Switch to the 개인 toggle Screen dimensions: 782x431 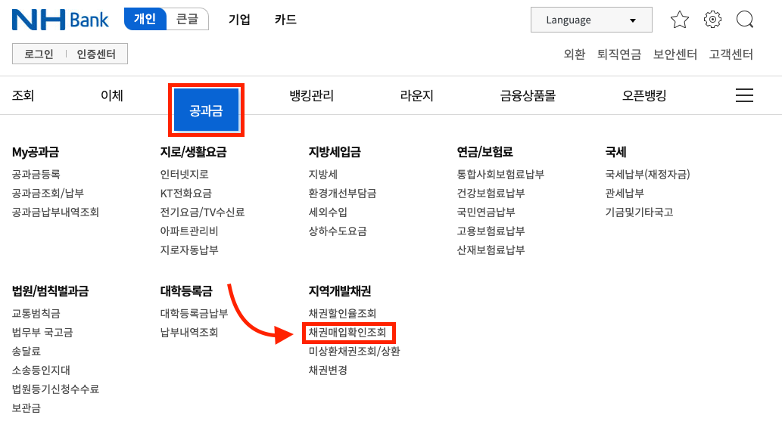[145, 20]
